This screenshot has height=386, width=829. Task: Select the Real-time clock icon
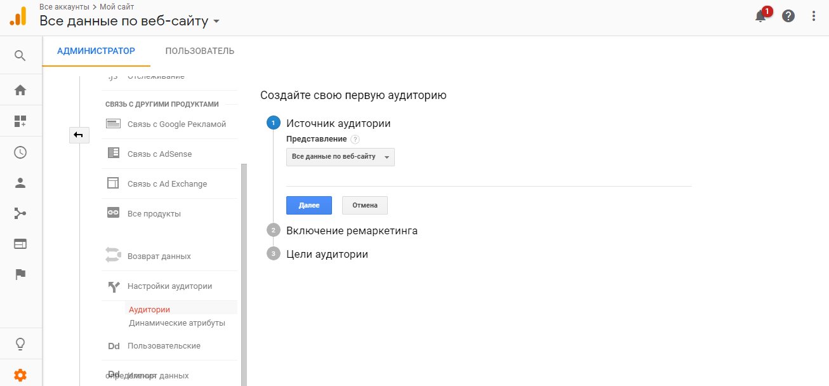(x=21, y=152)
